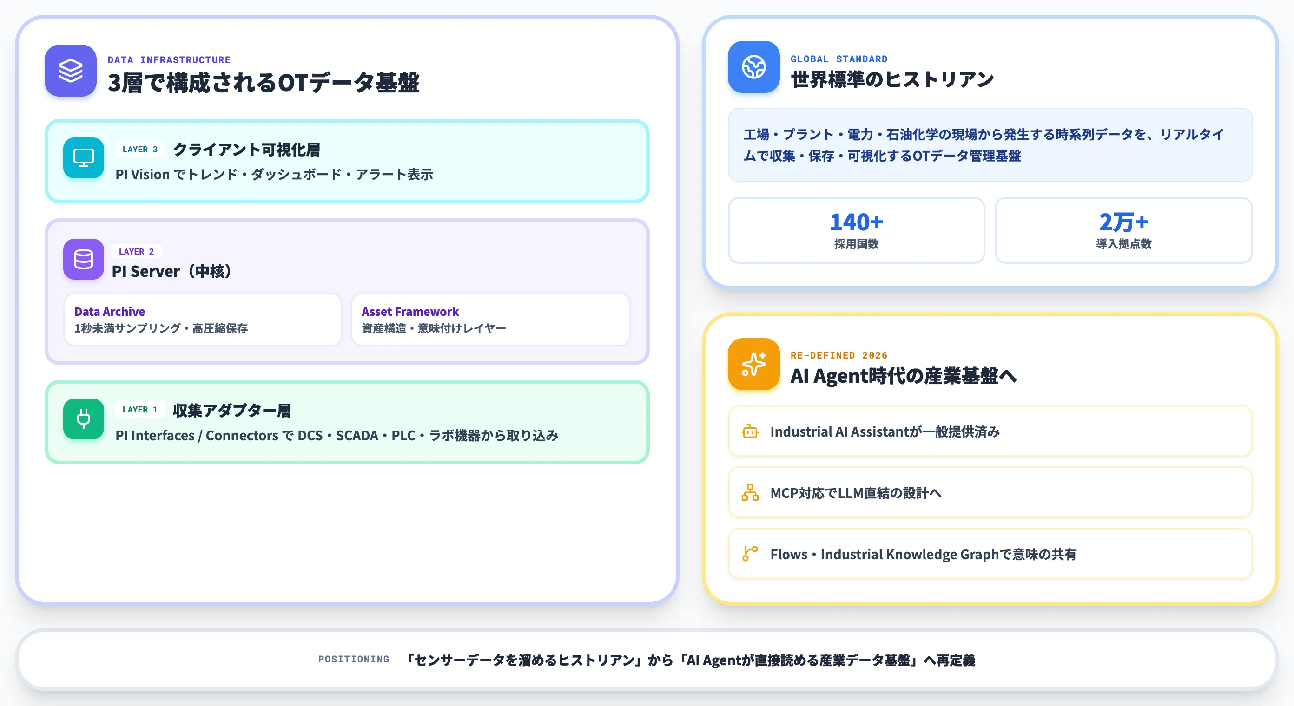Click the orange sparkle icon beside Re-defined 2026
This screenshot has height=706, width=1294.
(753, 364)
